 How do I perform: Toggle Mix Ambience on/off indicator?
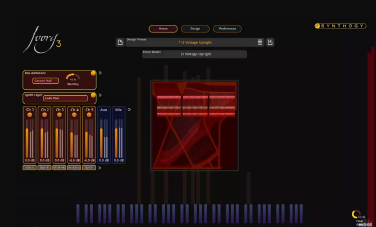[x=93, y=73]
